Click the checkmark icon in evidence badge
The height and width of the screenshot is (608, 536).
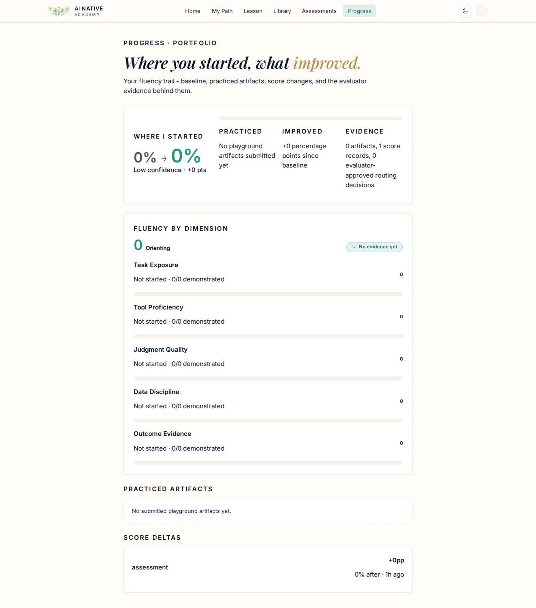[354, 247]
